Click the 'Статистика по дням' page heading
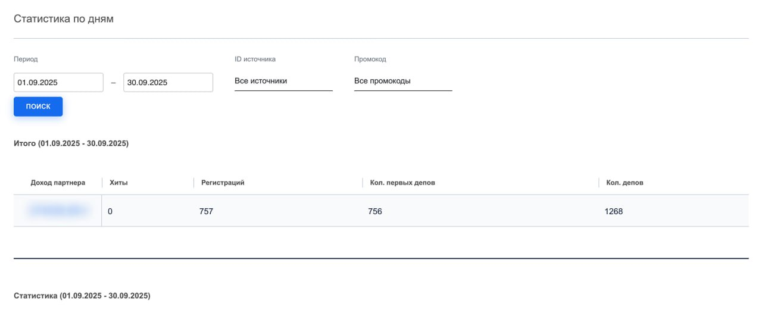The image size is (762, 313). coord(64,19)
